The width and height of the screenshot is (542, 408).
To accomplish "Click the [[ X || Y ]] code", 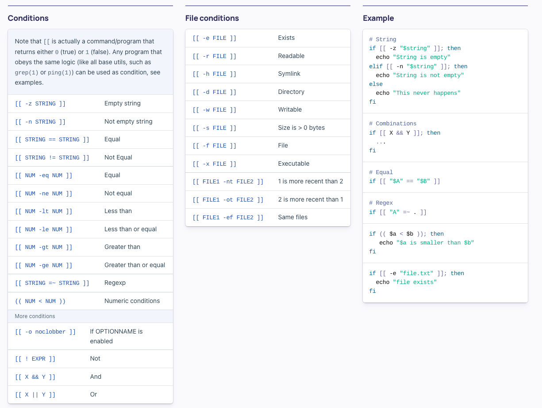I will click(x=35, y=395).
